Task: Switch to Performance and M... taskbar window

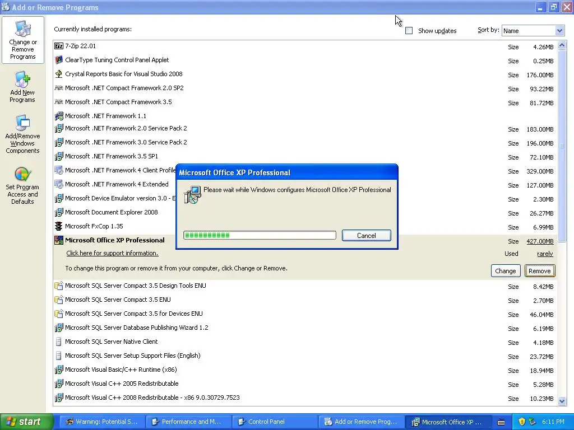Action: (188, 422)
